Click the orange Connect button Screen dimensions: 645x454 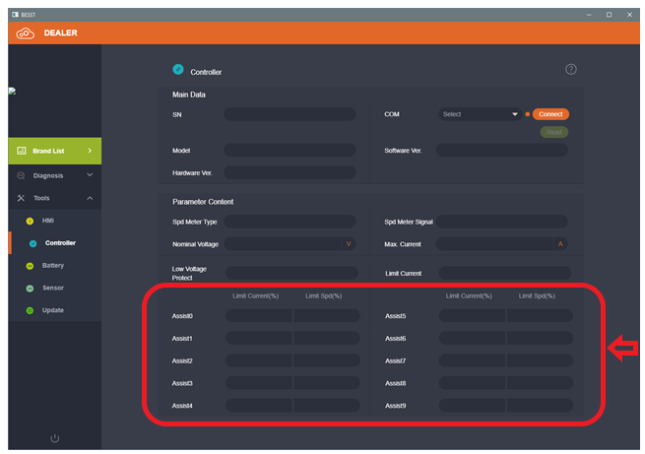tap(550, 114)
